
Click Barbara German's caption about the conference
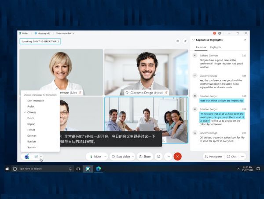point(221,64)
